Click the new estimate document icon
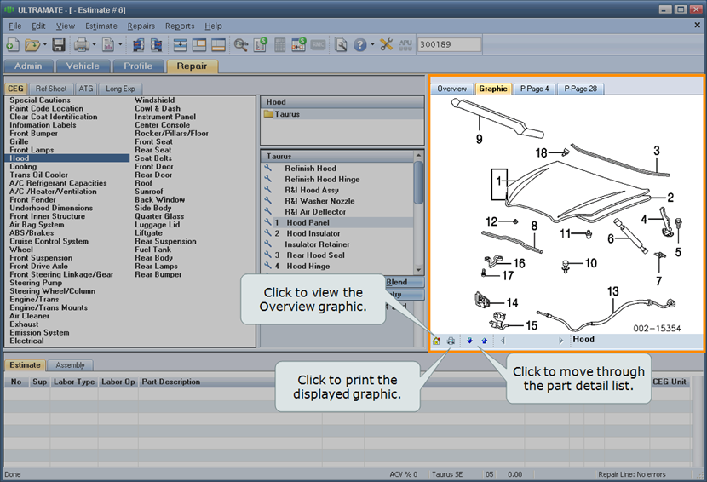This screenshot has height=482, width=707. [x=13, y=44]
